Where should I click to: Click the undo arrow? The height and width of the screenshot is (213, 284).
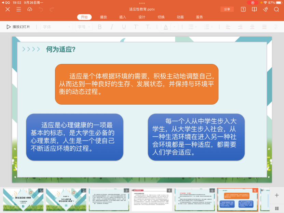(41, 9)
